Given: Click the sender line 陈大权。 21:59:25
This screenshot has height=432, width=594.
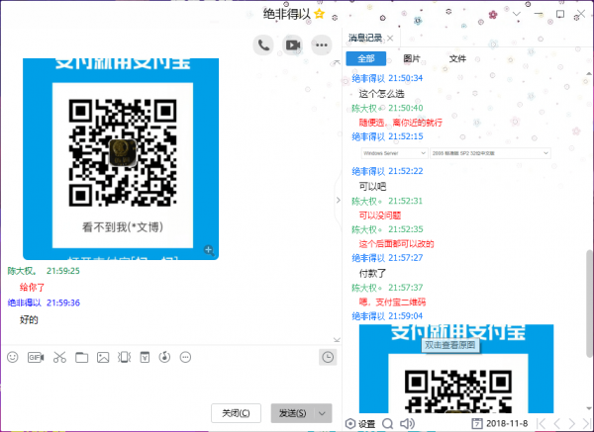Looking at the screenshot, I should click(x=44, y=271).
